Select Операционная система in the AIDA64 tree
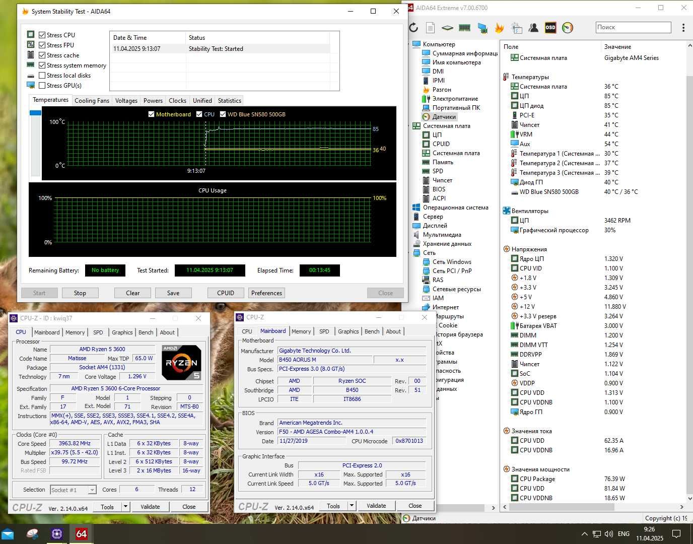693x544 pixels. pos(456,208)
